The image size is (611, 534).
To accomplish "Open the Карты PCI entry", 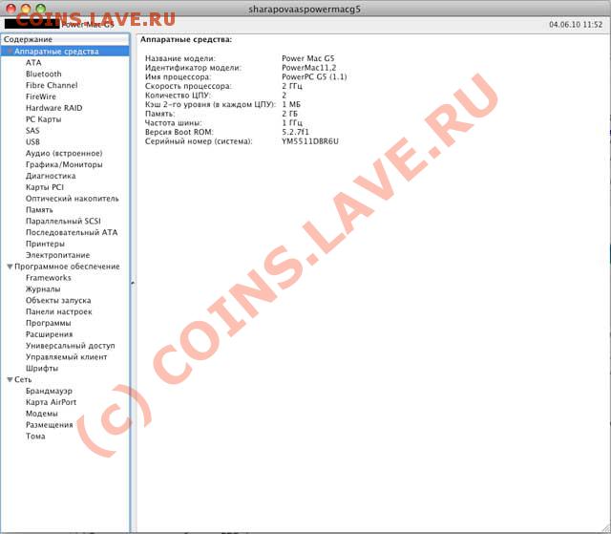I will (x=45, y=187).
